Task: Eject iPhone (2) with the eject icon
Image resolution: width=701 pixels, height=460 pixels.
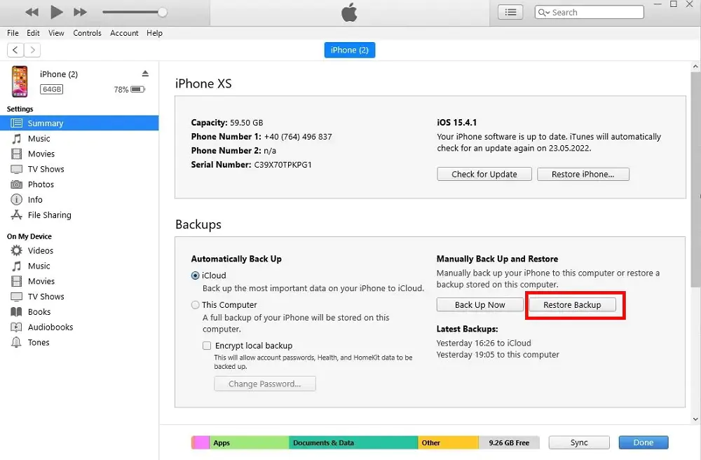Action: coord(145,74)
